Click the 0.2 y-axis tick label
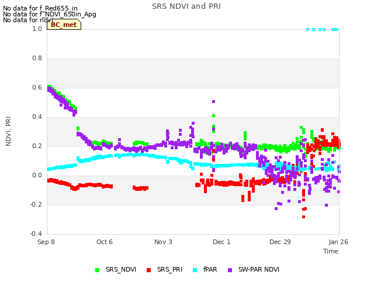Viewport: 374px width, 281px height. click(x=37, y=146)
